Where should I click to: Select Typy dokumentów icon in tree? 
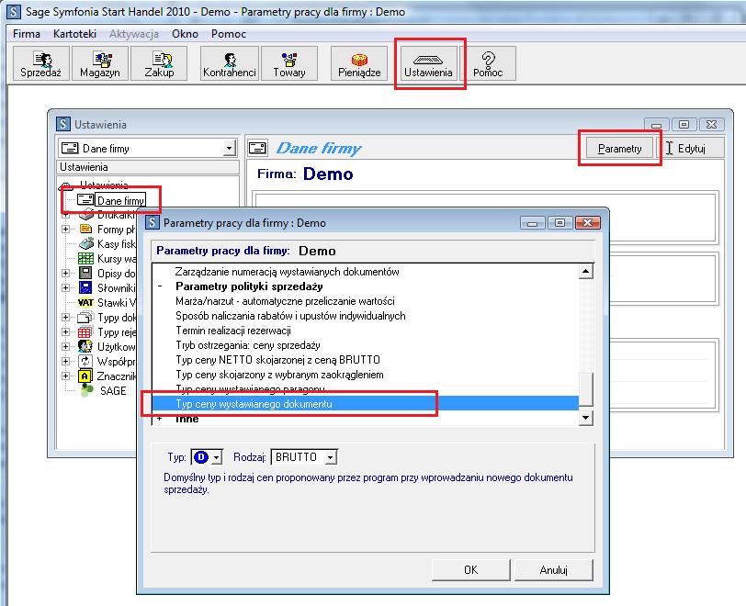(x=85, y=318)
